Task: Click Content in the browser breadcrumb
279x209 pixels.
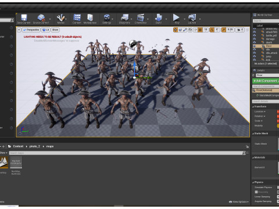Action: point(18,146)
